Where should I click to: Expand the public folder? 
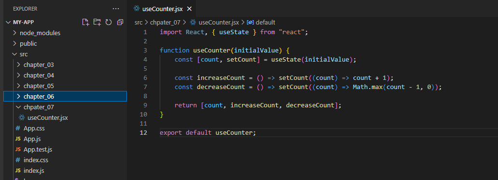[x=14, y=43]
